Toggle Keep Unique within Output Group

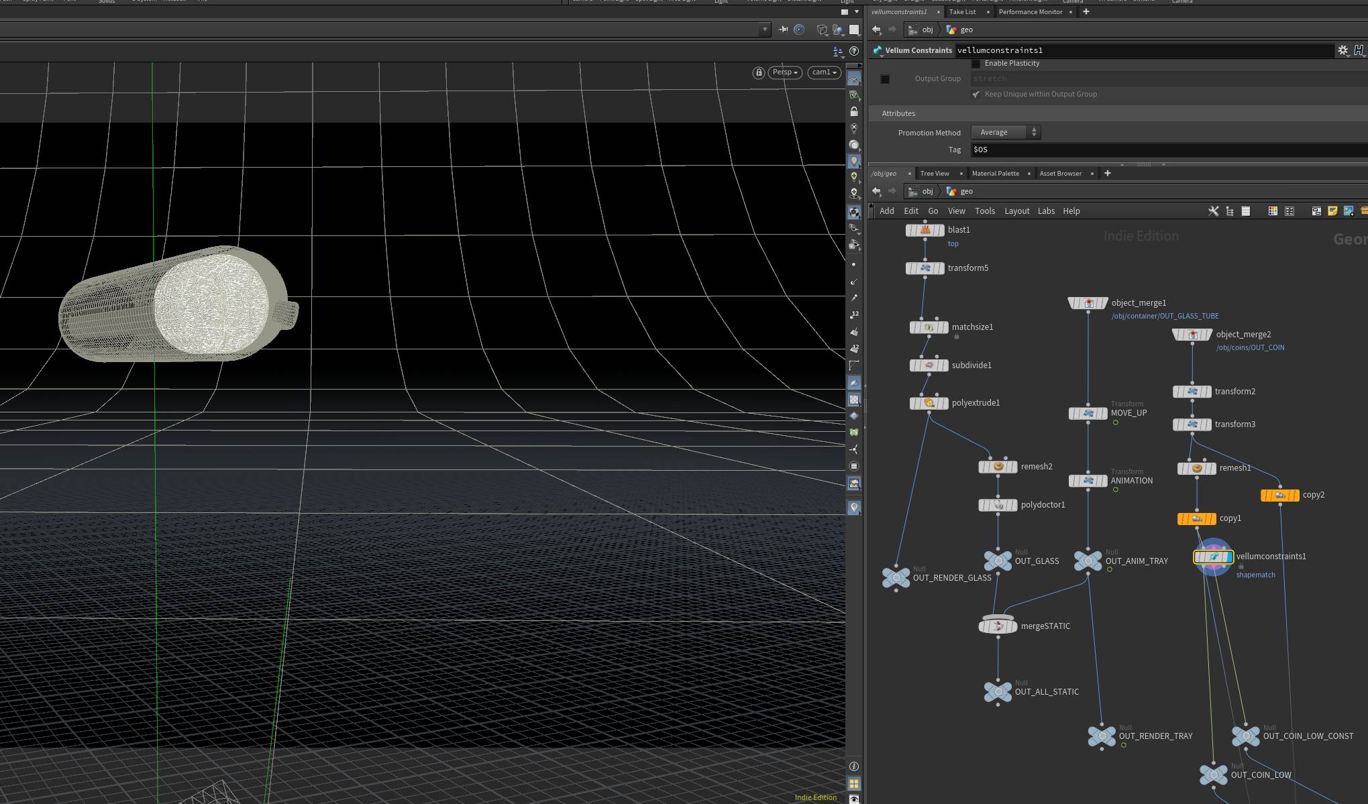[x=976, y=95]
